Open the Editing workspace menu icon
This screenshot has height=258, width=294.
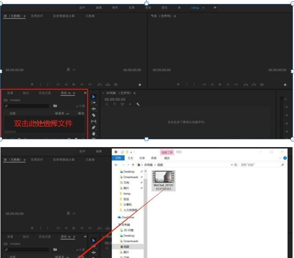click(x=203, y=8)
